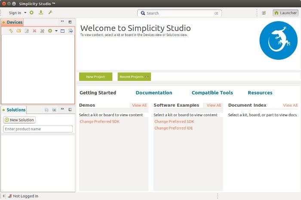This screenshot has height=200, width=301.
Task: Open device configuration gear in Devices toolbar
Action: pos(50,31)
